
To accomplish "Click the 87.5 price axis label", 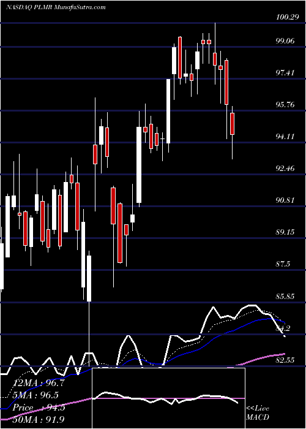I will [x=283, y=264].
